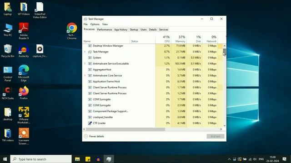This screenshot has height=163, width=291.
Task: Open the View menu
Action: (105, 24)
